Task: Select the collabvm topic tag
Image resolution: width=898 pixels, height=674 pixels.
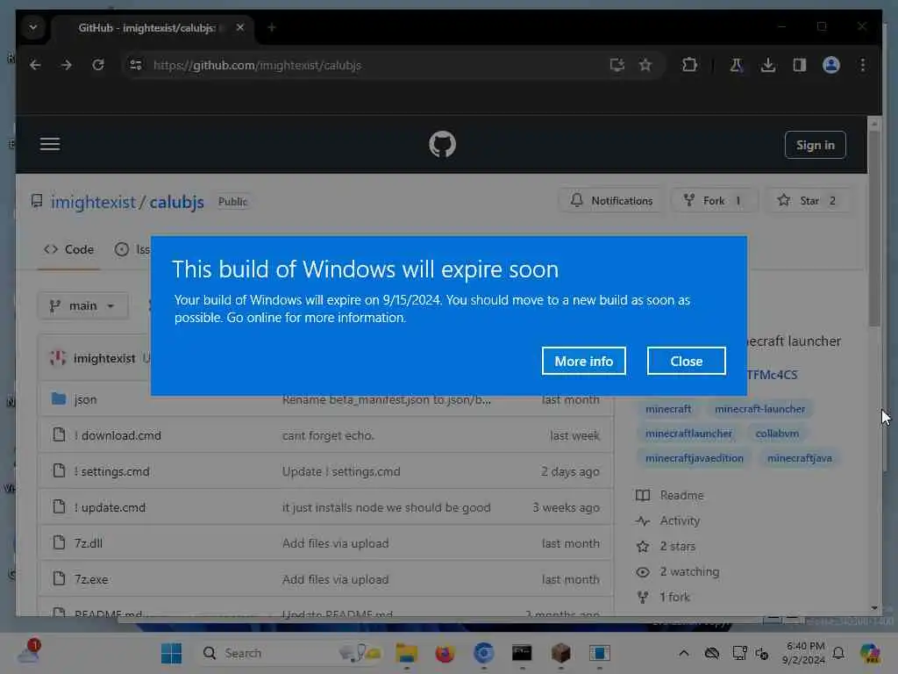Action: [x=777, y=434]
